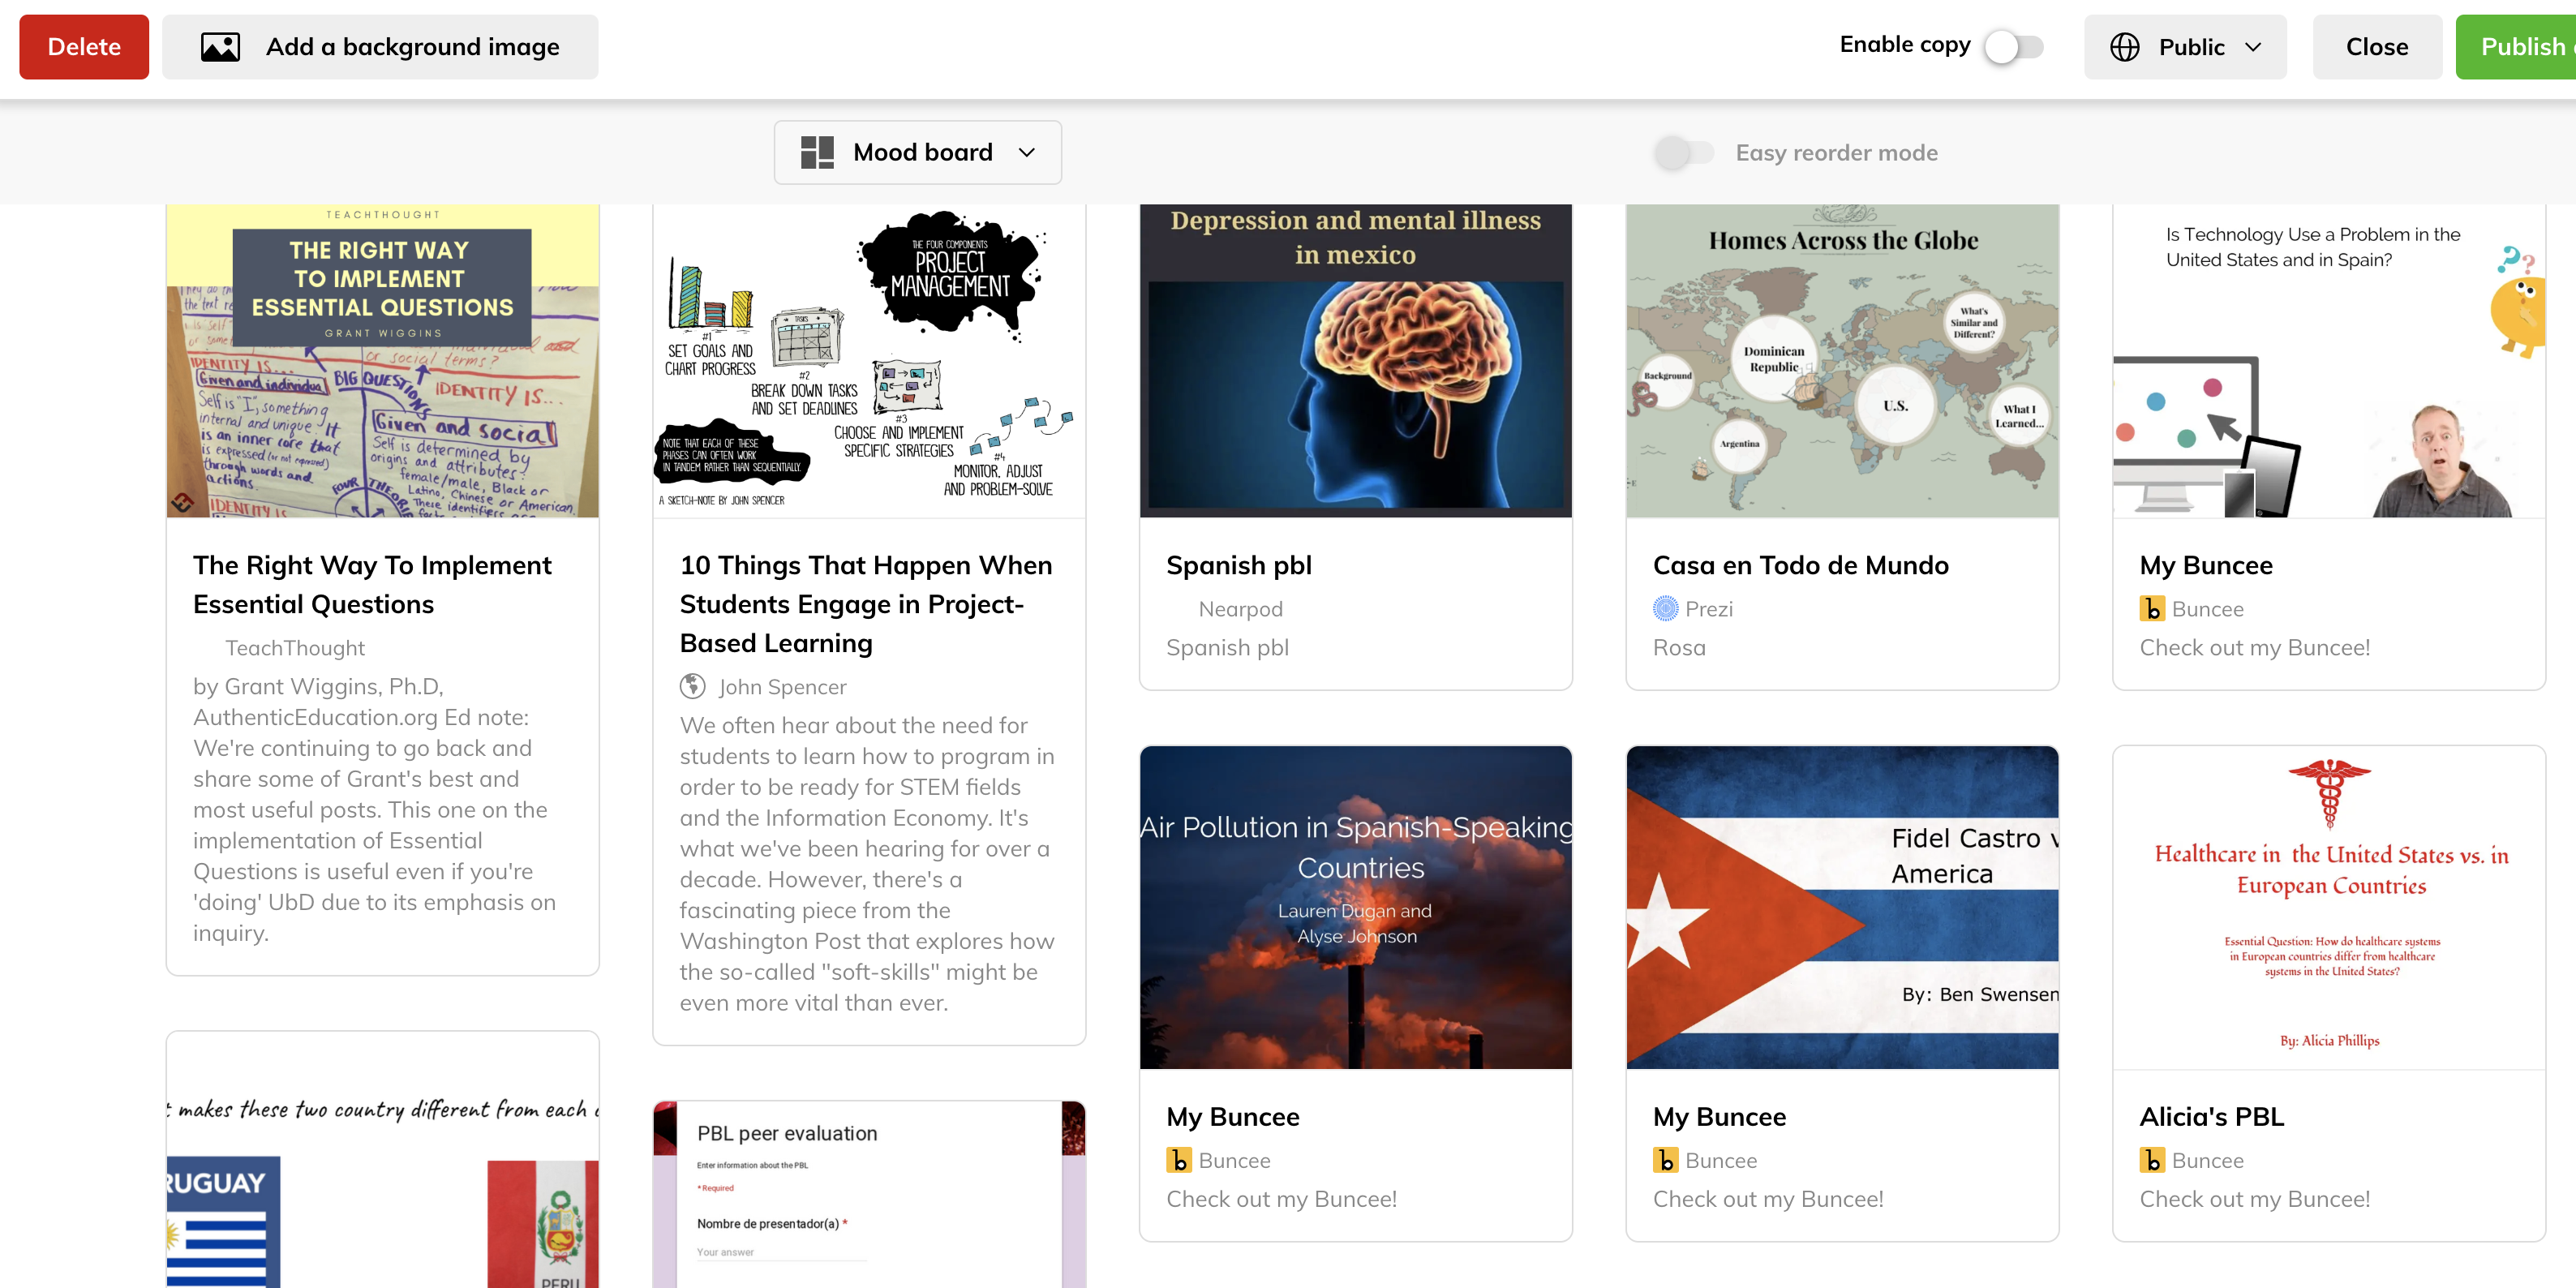Image resolution: width=2576 pixels, height=1288 pixels.
Task: Click the Prezi logo icon under Casa en Todo de Mundo
Action: coord(1665,608)
